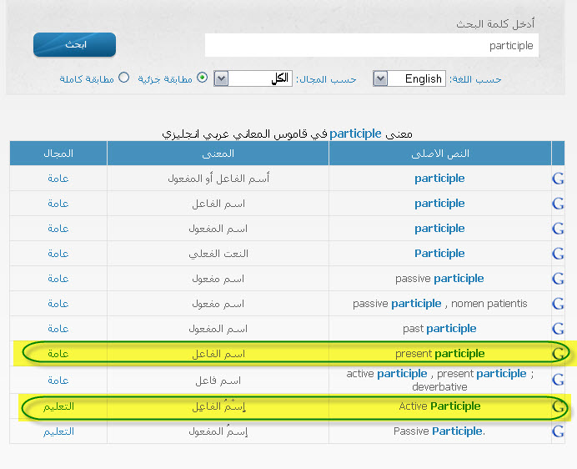577x469 pixels.
Task: Open the Active Participle link
Action: tap(455, 406)
